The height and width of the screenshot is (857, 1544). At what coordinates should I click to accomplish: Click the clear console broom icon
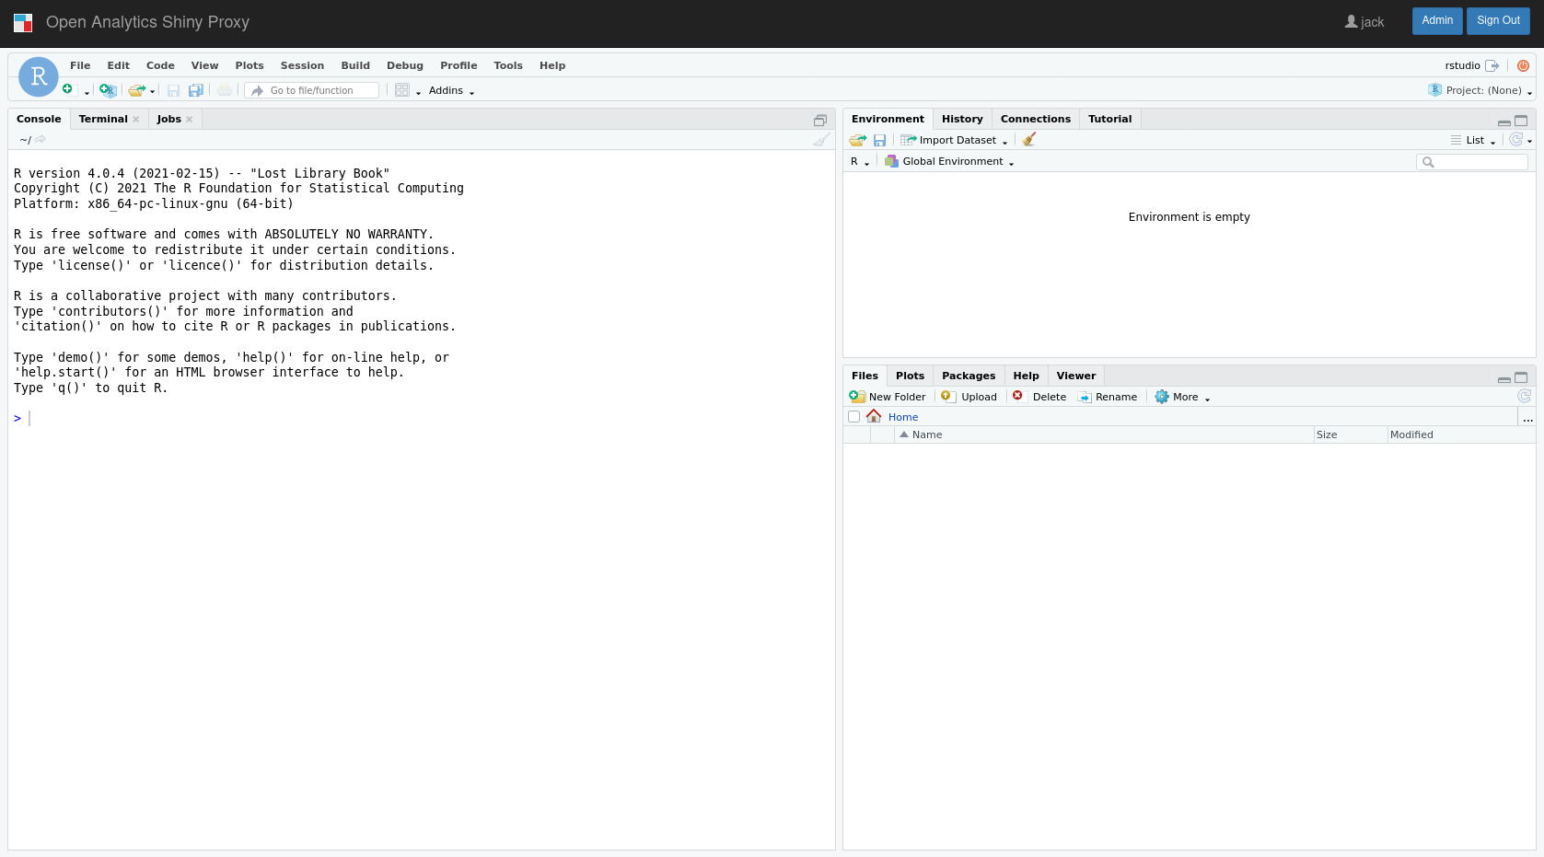(x=821, y=140)
